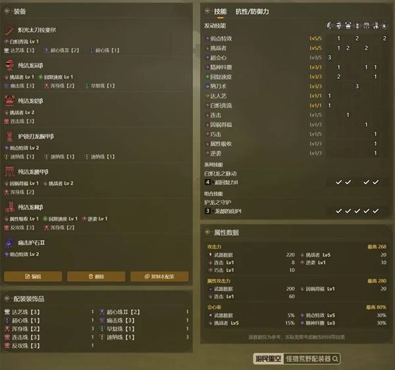Click the 超心珠【1】 slot under the weapon
The image size is (395, 370).
[105, 51]
